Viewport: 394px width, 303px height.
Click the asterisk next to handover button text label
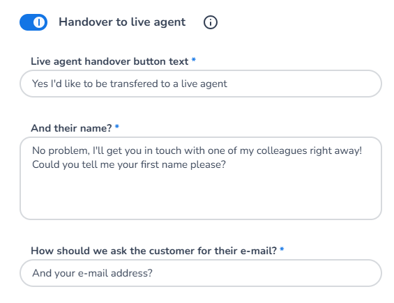(193, 60)
